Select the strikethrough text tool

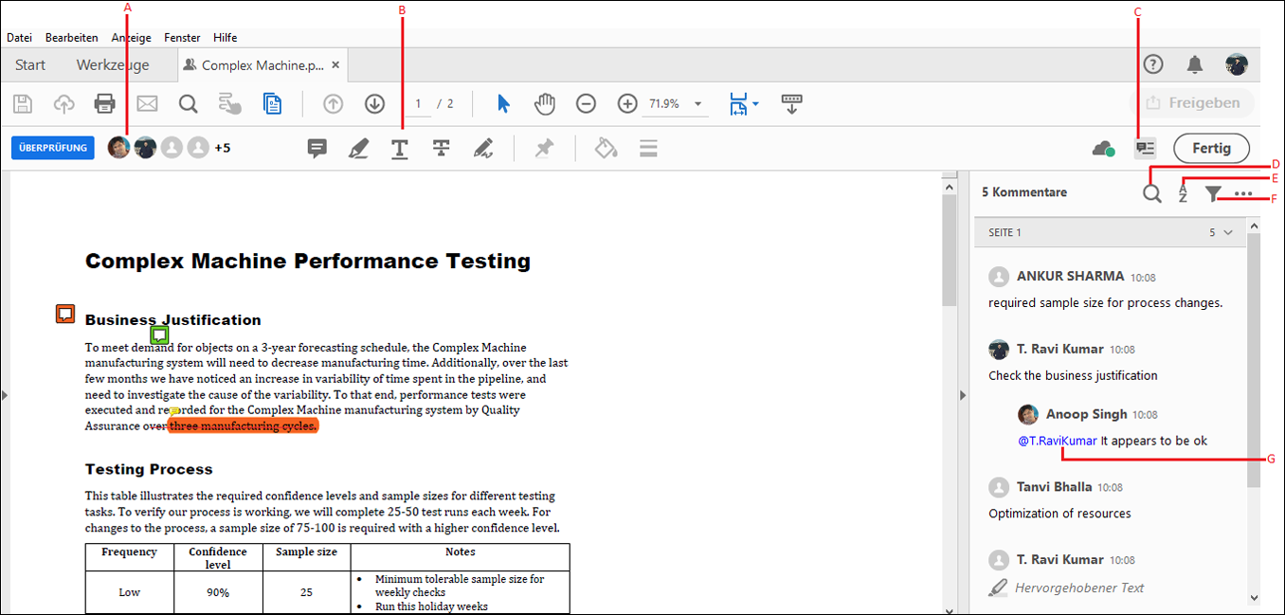tap(441, 148)
